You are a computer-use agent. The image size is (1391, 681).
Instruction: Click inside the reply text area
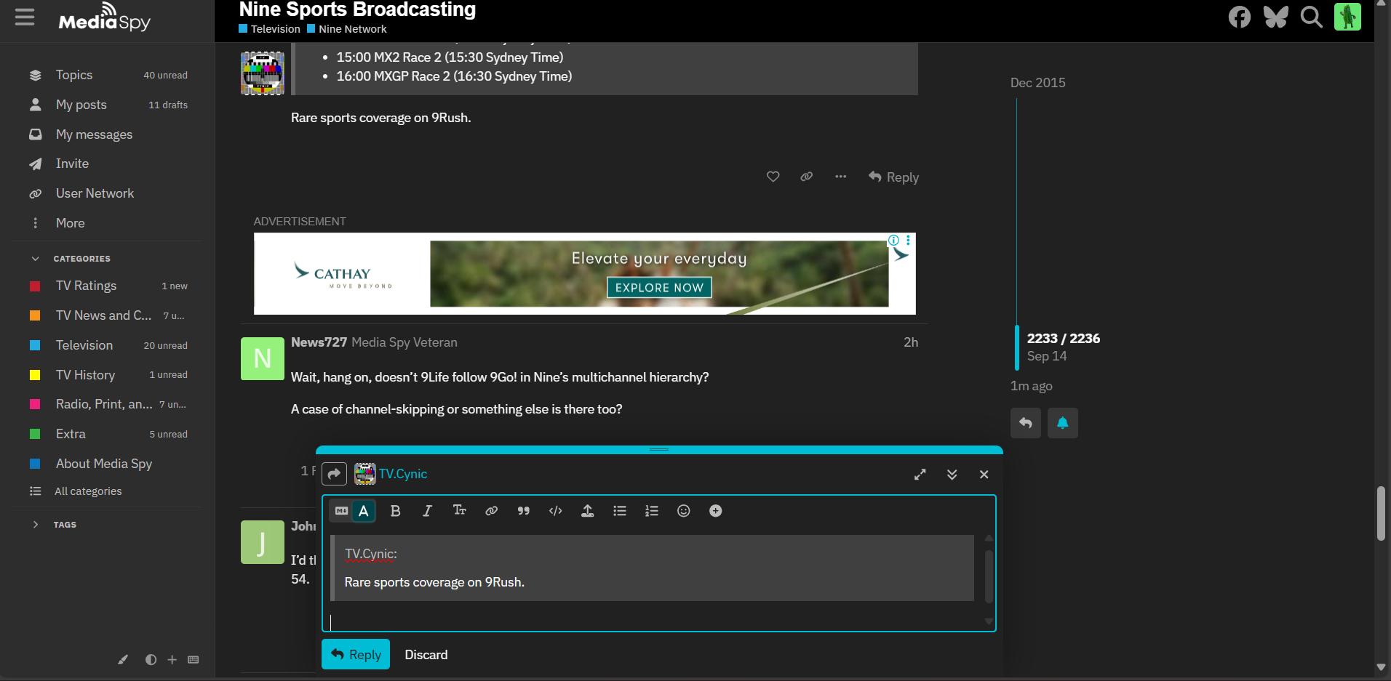(x=655, y=621)
